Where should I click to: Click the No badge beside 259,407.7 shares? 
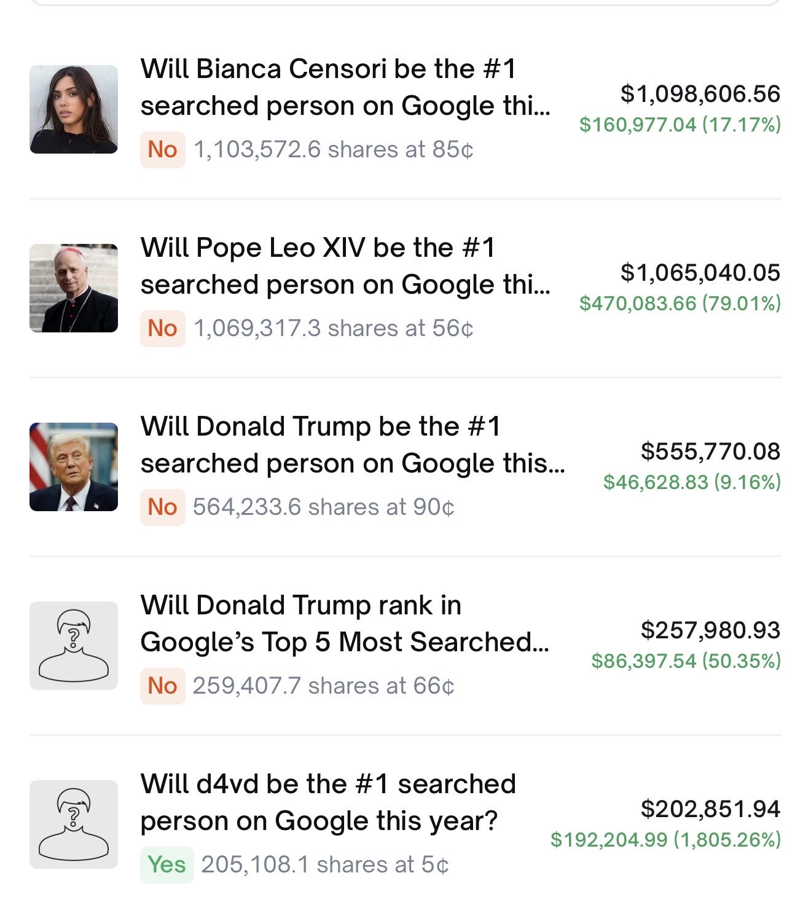pos(163,686)
